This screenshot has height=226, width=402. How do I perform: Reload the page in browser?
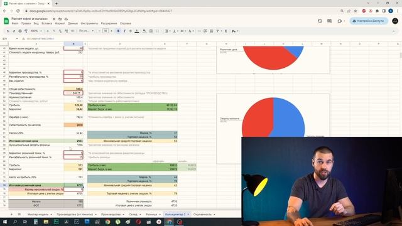[18, 11]
